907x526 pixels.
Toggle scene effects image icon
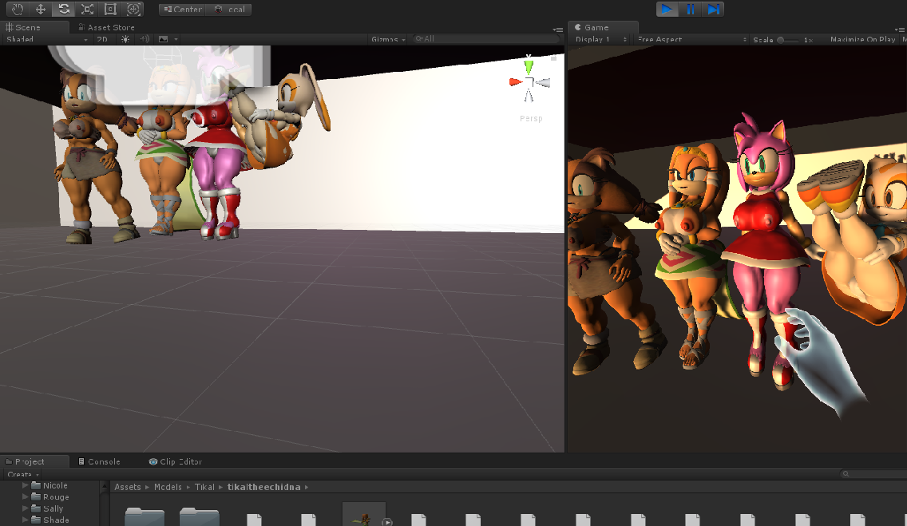pos(163,39)
